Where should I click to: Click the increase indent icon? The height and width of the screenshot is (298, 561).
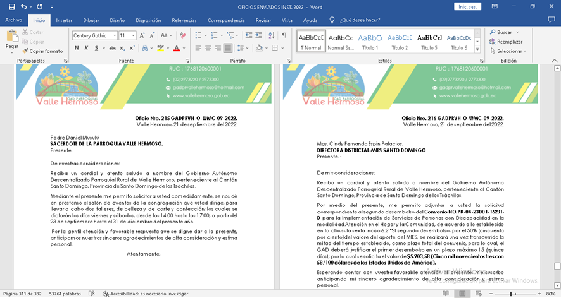point(259,35)
